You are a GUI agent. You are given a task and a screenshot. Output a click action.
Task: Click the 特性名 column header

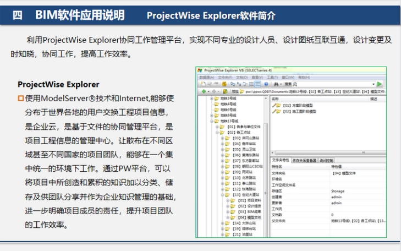[x=300, y=167]
